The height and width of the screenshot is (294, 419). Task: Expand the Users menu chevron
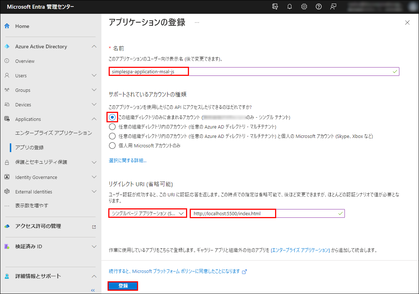pyautogui.click(x=94, y=75)
